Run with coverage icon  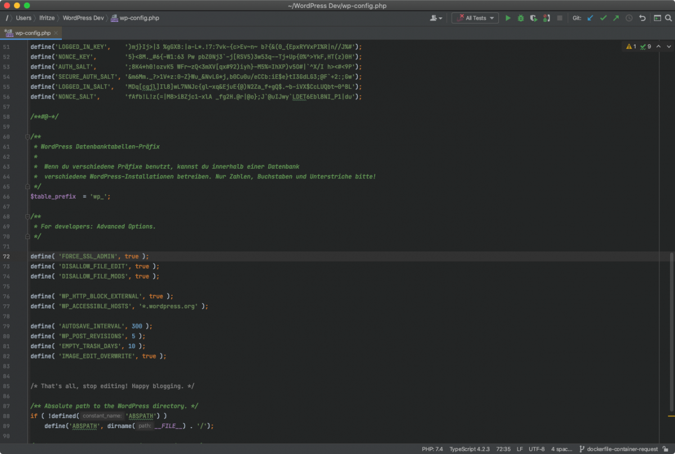[x=533, y=18]
